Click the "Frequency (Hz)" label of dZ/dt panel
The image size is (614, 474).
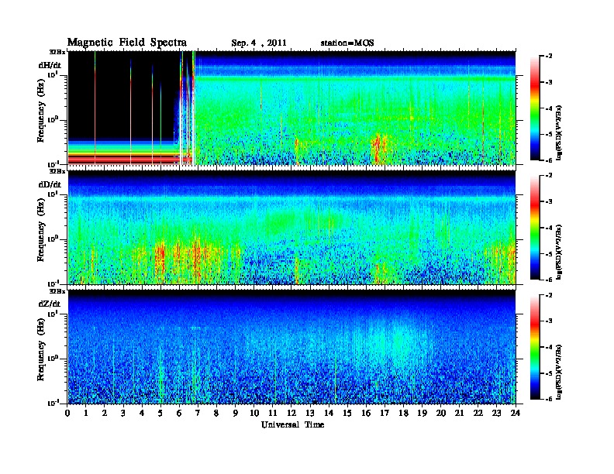click(x=41, y=350)
